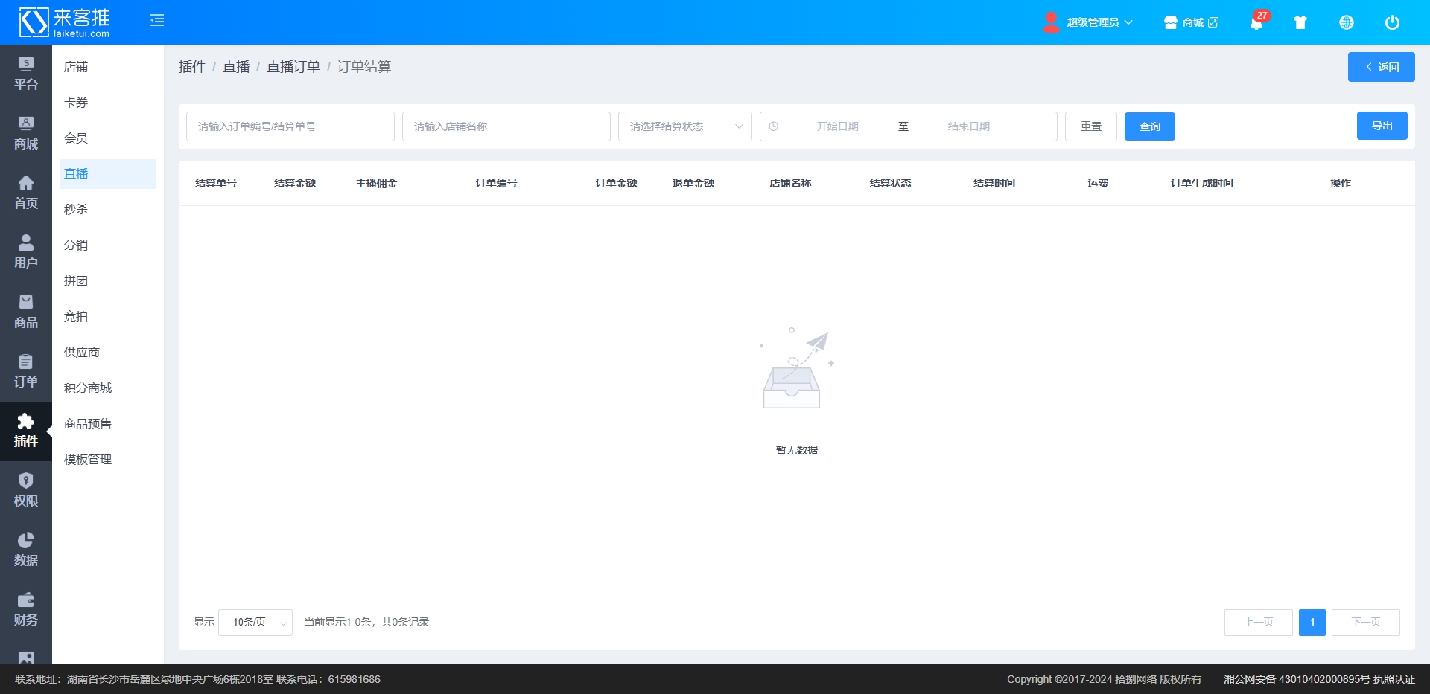The image size is (1430, 694).
Task: Open the 财务 wallet section
Action: (26, 609)
